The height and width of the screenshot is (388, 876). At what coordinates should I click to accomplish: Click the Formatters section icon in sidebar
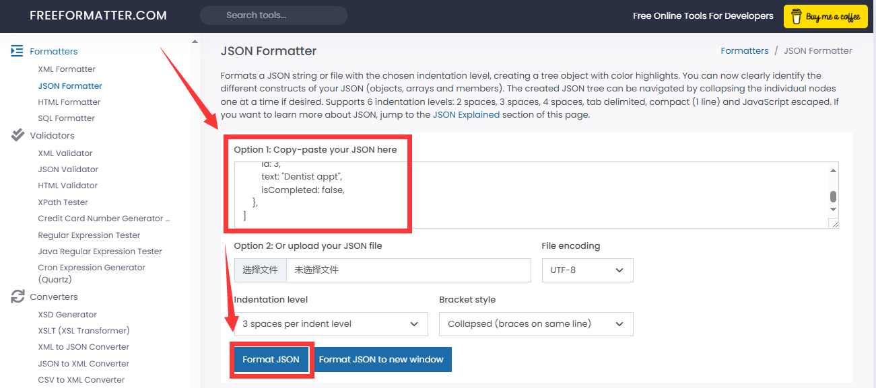[18, 51]
